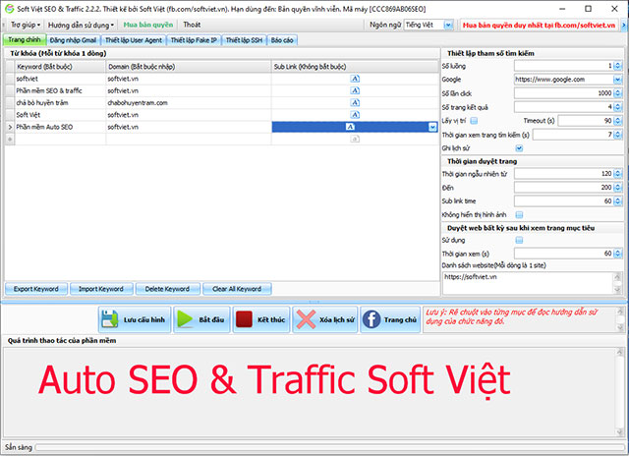Click the Soft Việt app logo icon
Image resolution: width=629 pixels, height=456 pixels.
point(9,9)
